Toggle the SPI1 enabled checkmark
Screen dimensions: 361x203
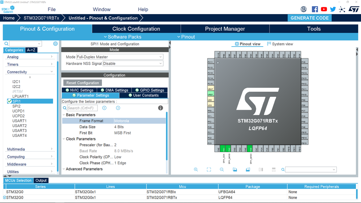9,101
